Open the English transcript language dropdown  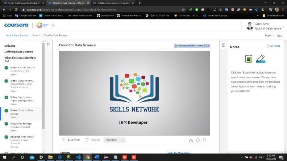pyautogui.click(x=78, y=152)
